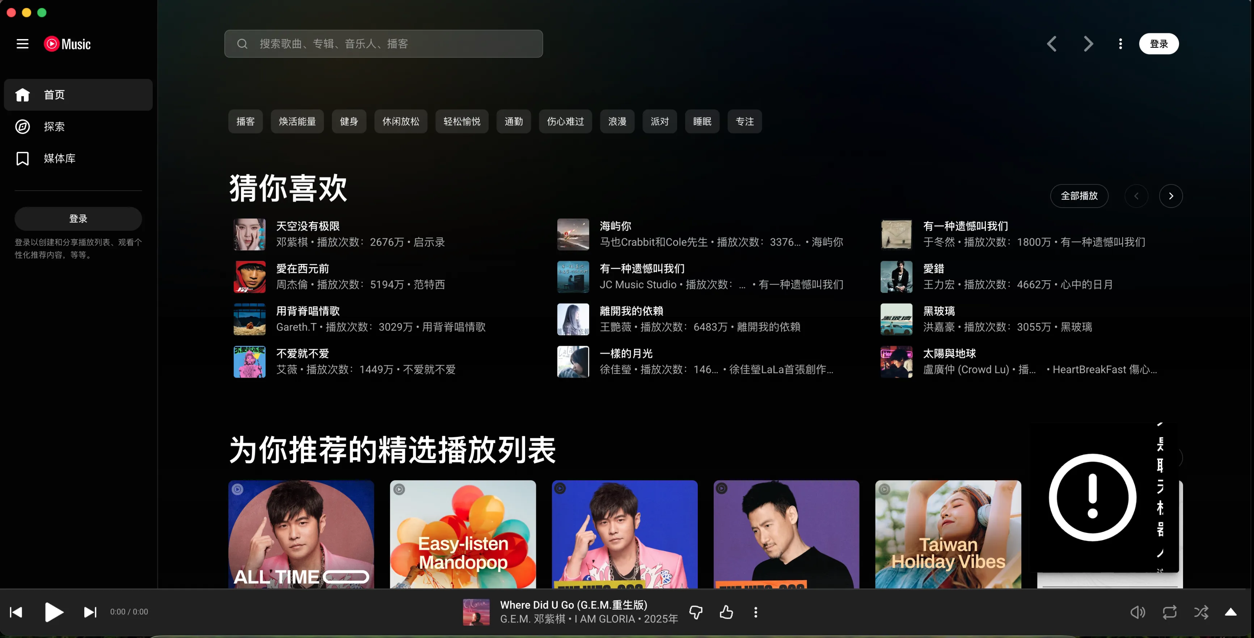Click the 離開我的依賴 album cover
This screenshot has height=638, width=1254.
click(x=573, y=319)
